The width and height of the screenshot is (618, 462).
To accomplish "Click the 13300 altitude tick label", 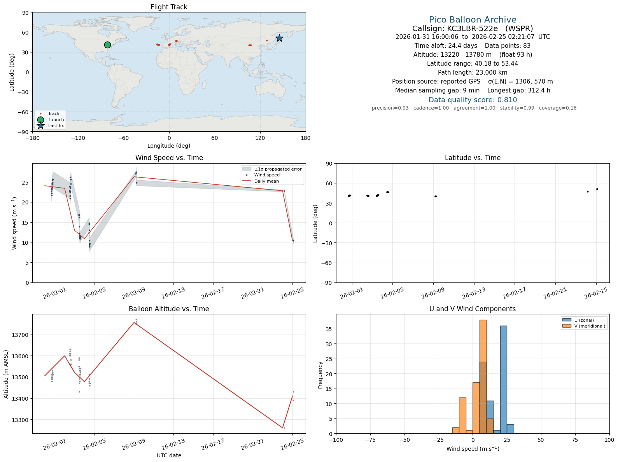I will 20,420.
